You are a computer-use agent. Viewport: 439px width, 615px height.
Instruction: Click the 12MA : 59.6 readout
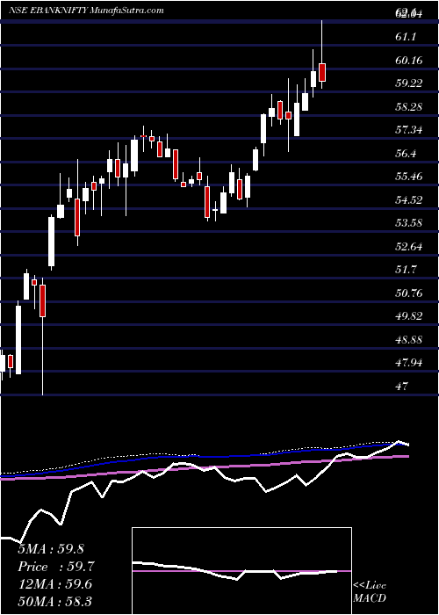point(55,584)
